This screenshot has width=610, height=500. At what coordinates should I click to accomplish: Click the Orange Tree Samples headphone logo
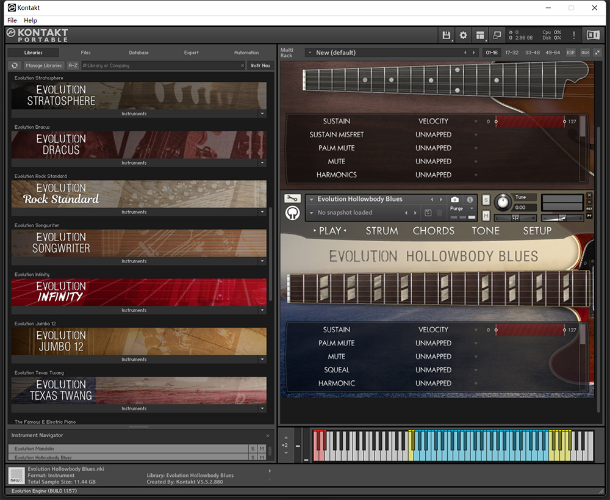292,213
